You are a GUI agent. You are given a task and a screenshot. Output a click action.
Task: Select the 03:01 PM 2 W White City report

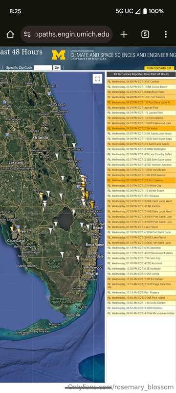(x=141, y=186)
